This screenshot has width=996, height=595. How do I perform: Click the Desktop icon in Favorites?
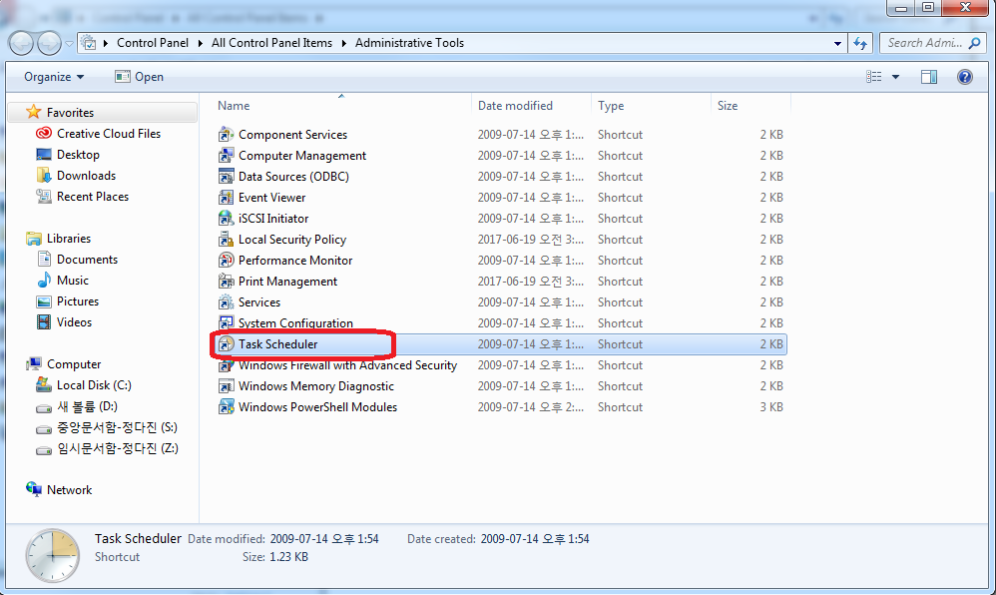[44, 155]
